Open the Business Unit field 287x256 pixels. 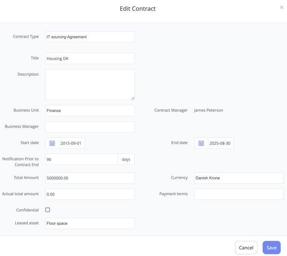(90, 110)
